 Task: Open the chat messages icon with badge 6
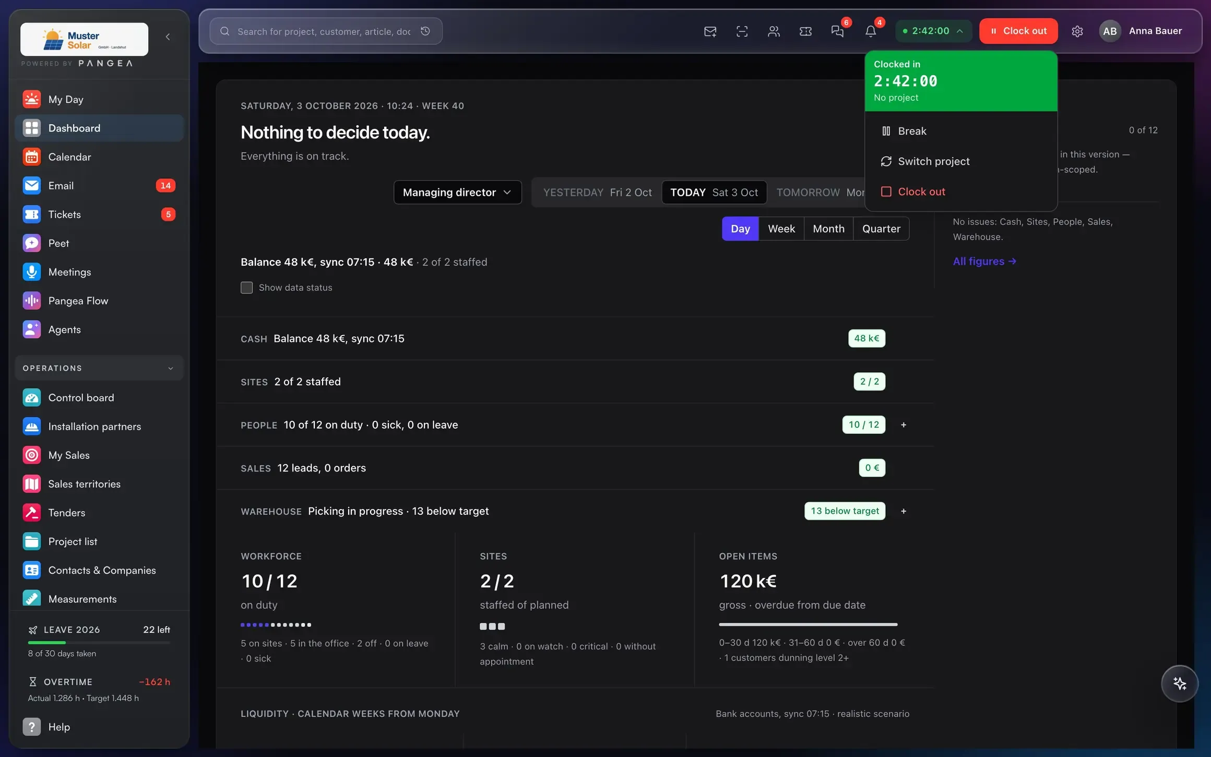pyautogui.click(x=837, y=31)
